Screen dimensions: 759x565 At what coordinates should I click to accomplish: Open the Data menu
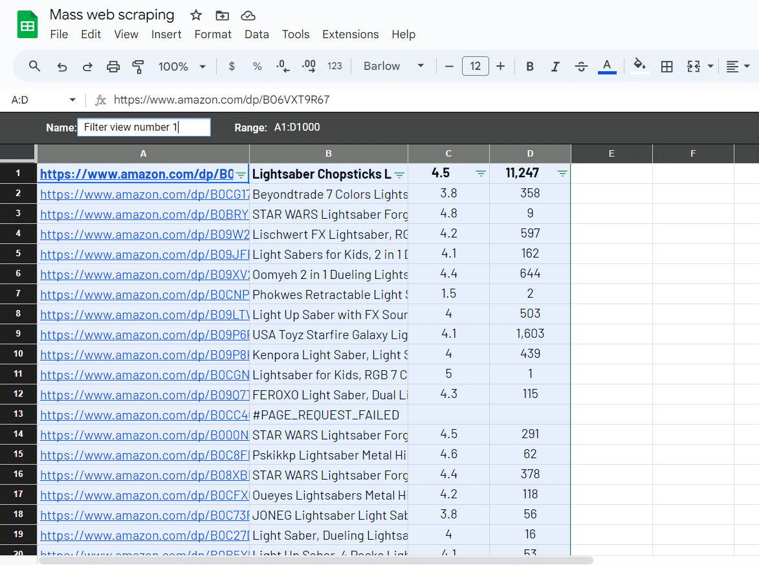click(x=256, y=34)
